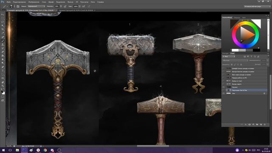The height and width of the screenshot is (153, 272).
Task: Open the workspace switcher dropdown
Action: pos(257,6)
